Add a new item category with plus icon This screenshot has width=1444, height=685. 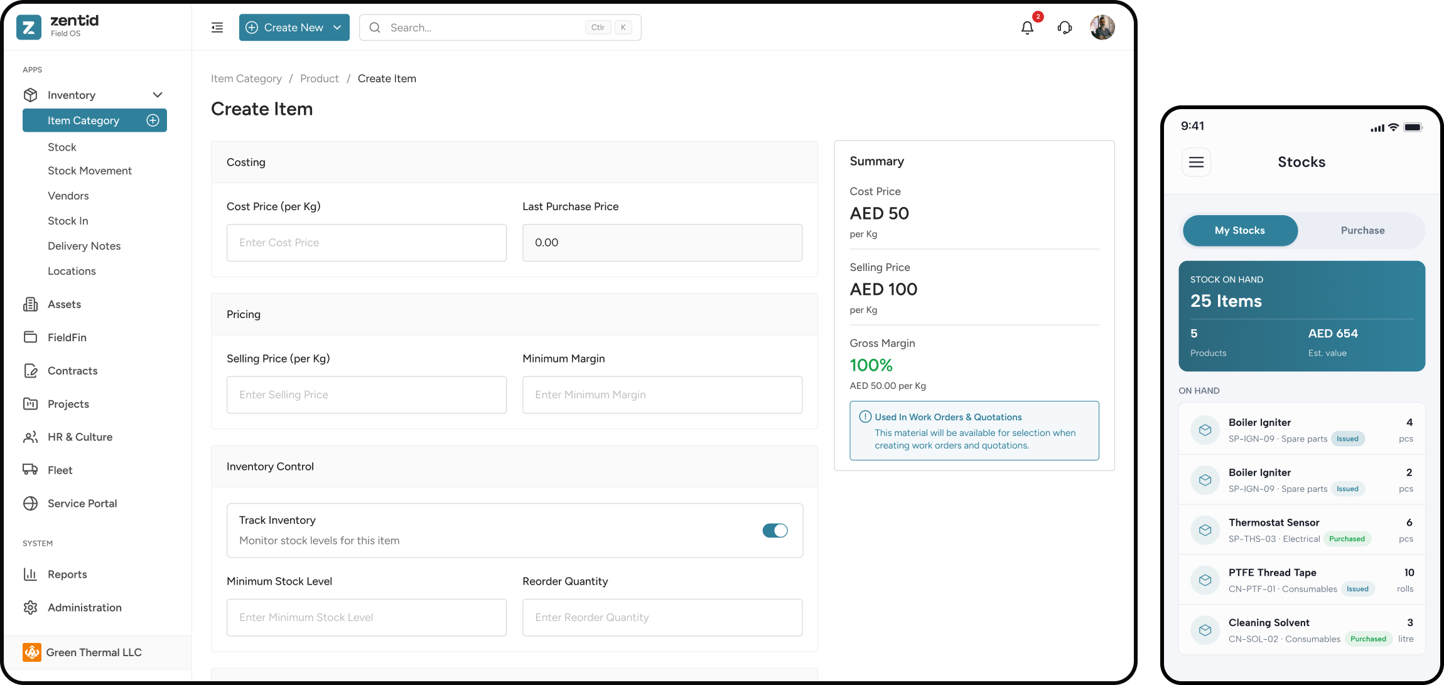pyautogui.click(x=153, y=120)
